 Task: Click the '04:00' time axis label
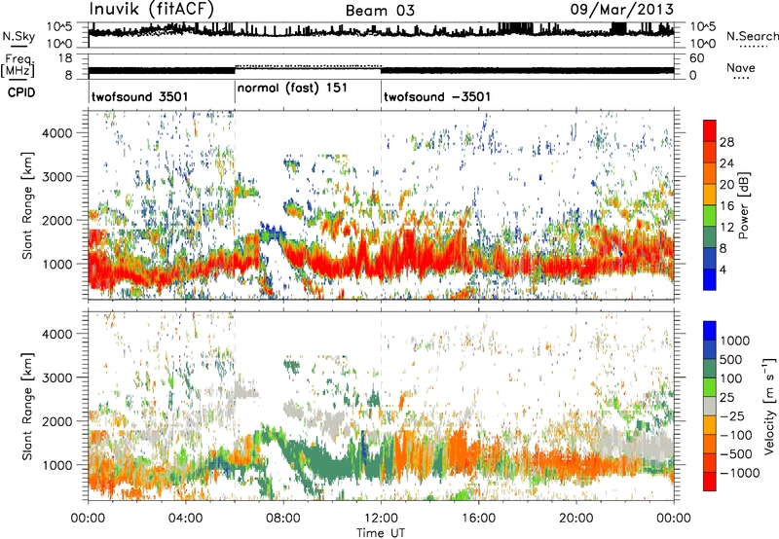(185, 519)
